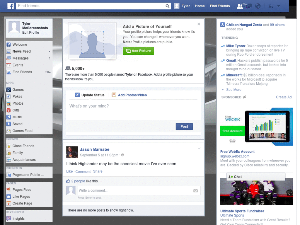
Task: Click Create Ad link
Action: [x=284, y=97]
